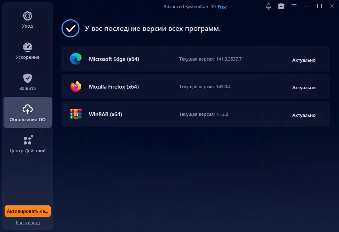Select the Microsoft Edge (x64) name

tap(114, 59)
